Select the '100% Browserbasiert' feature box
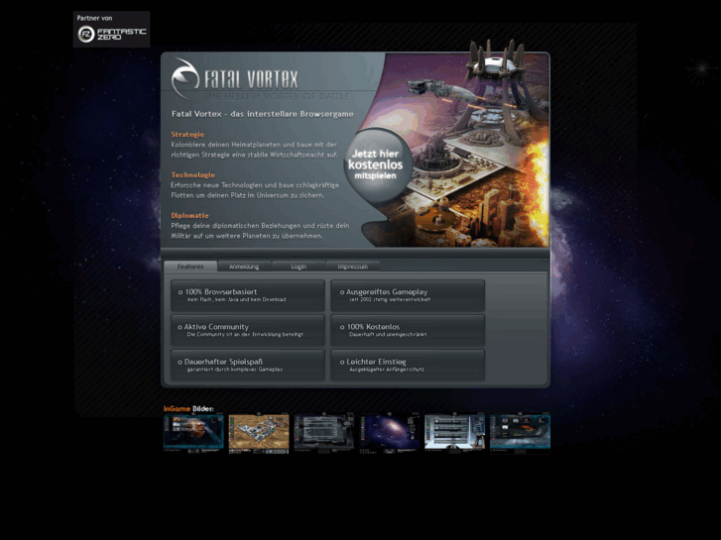Screen dimensions: 721x540 point(247,295)
